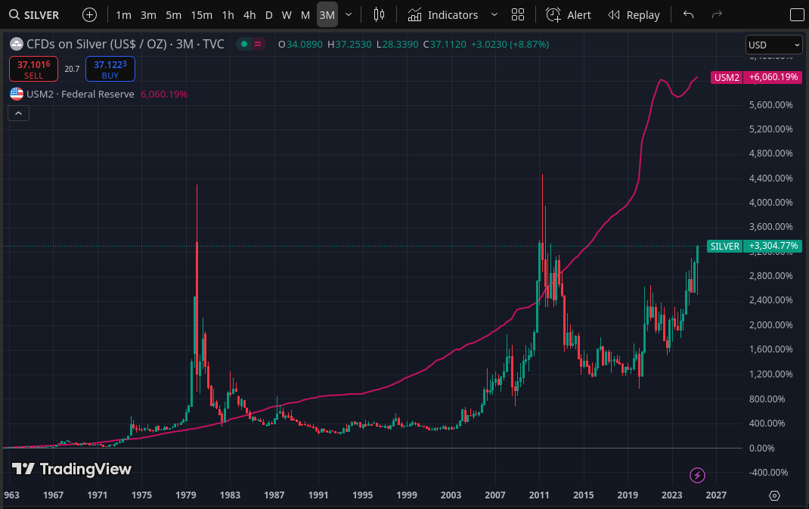Viewport: 809px width, 509px height.
Task: Open the purple lightning quick-action icon
Action: pyautogui.click(x=698, y=475)
